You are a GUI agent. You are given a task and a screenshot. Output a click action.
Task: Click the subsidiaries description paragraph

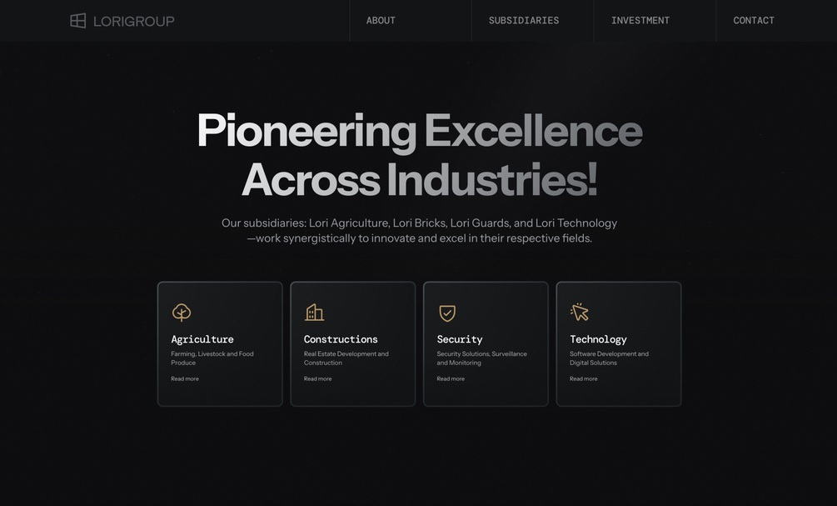coord(420,230)
